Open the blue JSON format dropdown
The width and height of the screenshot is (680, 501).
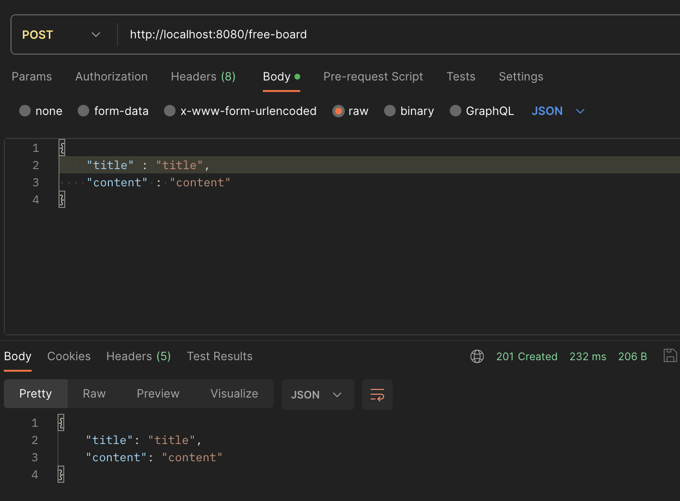pos(558,111)
